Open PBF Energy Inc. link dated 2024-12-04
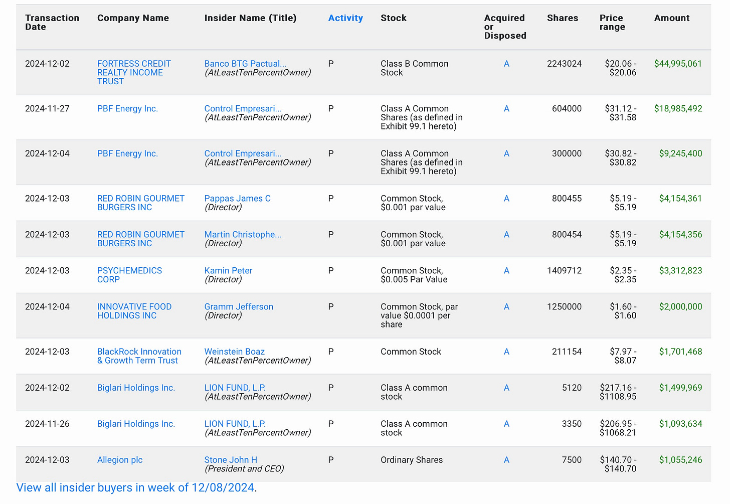The width and height of the screenshot is (730, 504). click(x=127, y=154)
